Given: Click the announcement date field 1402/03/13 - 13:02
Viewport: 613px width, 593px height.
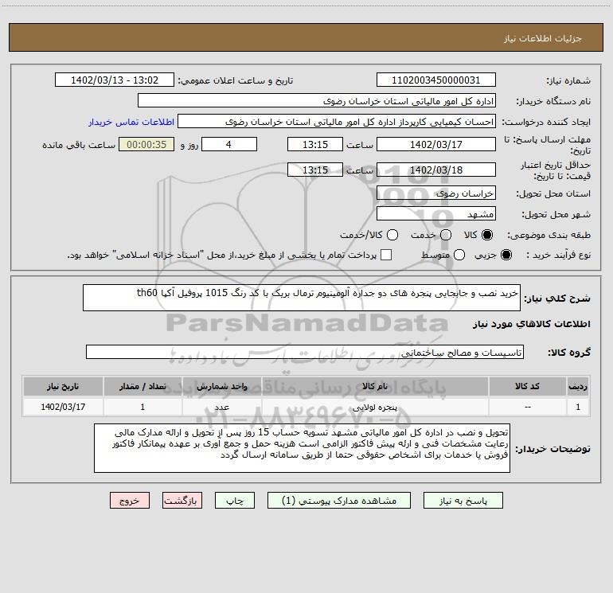Looking at the screenshot, I should tap(115, 80).
